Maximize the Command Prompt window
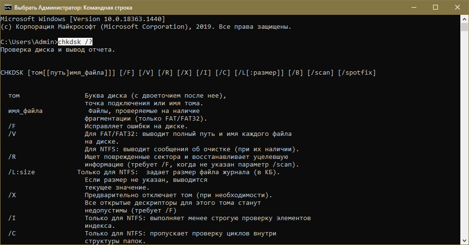The image size is (469, 245). (435, 7)
